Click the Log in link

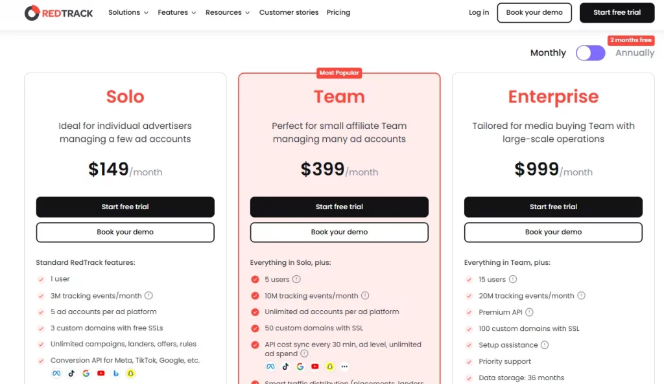tap(479, 12)
